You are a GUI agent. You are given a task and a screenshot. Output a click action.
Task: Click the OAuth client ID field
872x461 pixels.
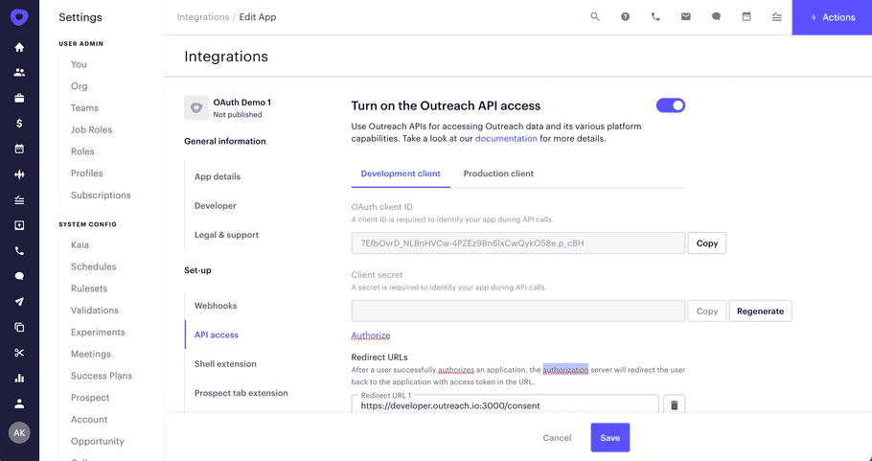pos(517,243)
